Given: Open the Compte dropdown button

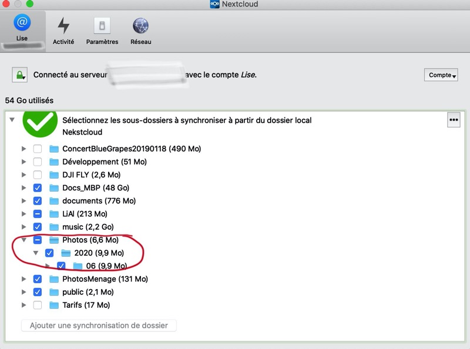Looking at the screenshot, I should coord(441,75).
